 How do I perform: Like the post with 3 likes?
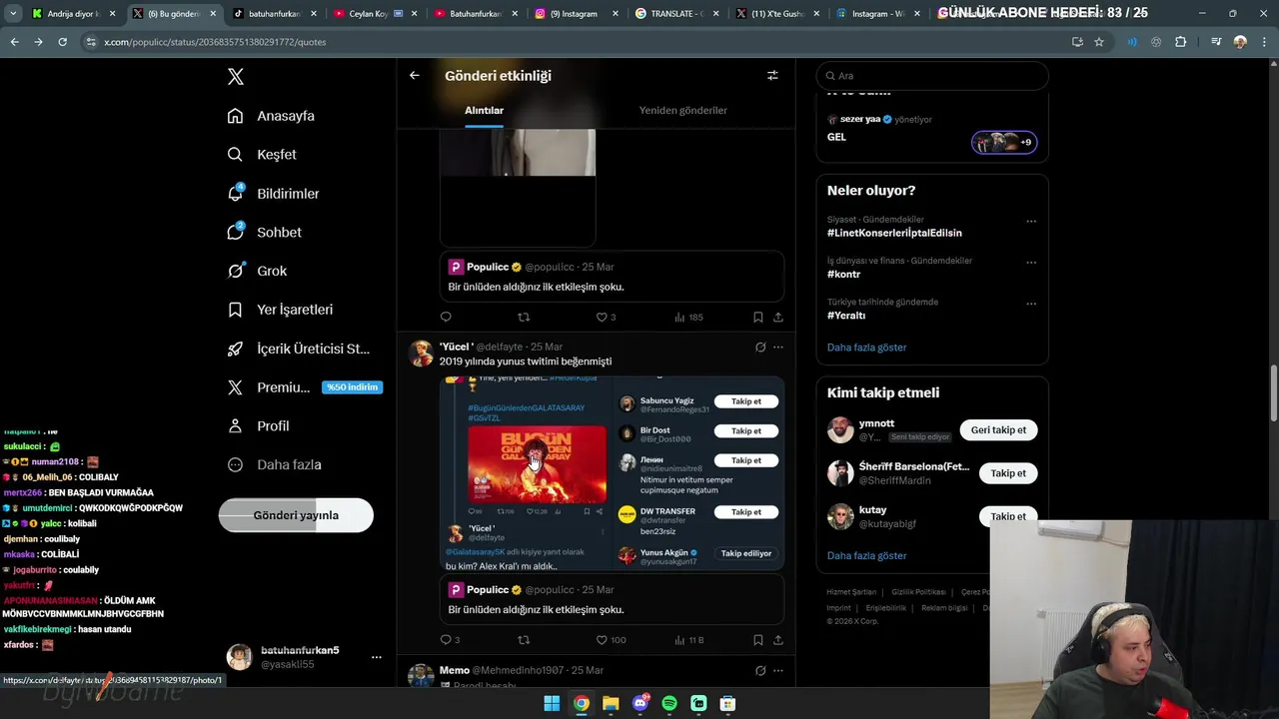[x=606, y=318]
